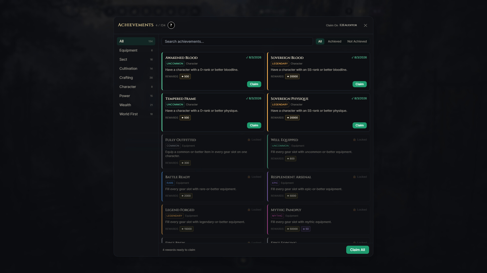
Task: Click the 50000 reward chip on Mythic Panoply
Action: (x=292, y=229)
